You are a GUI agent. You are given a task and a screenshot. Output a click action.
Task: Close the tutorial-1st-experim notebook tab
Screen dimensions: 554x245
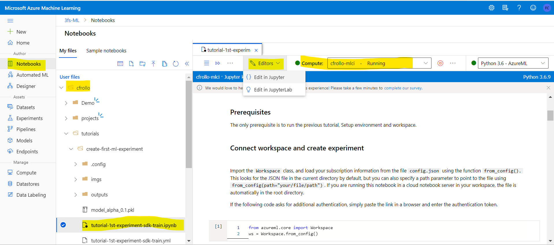pyautogui.click(x=256, y=50)
